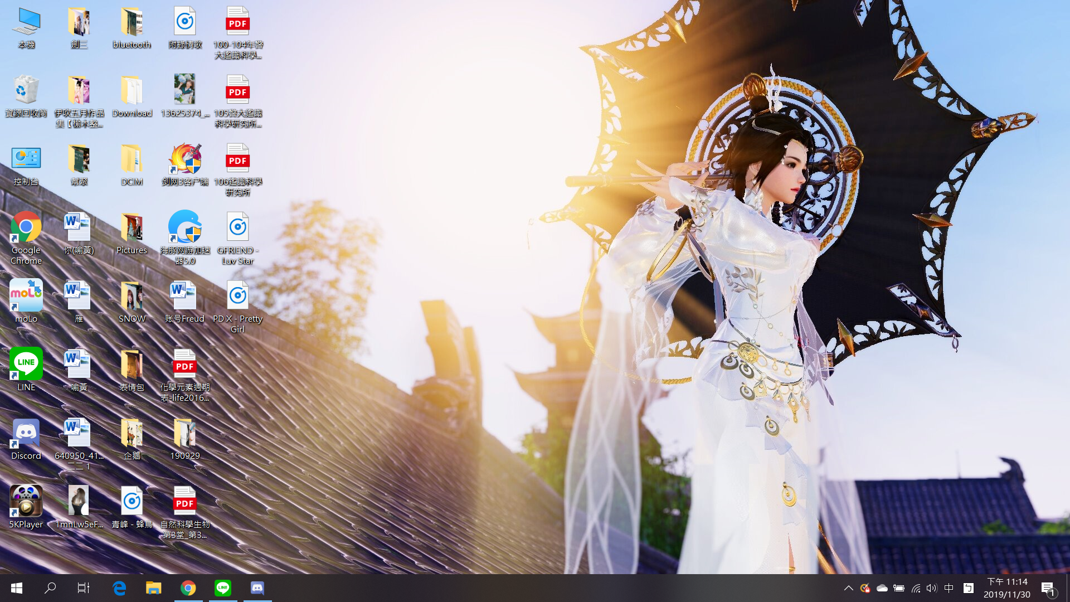Open the Download folder on desktop
Viewport: 1070px width, 602px height.
tap(132, 96)
